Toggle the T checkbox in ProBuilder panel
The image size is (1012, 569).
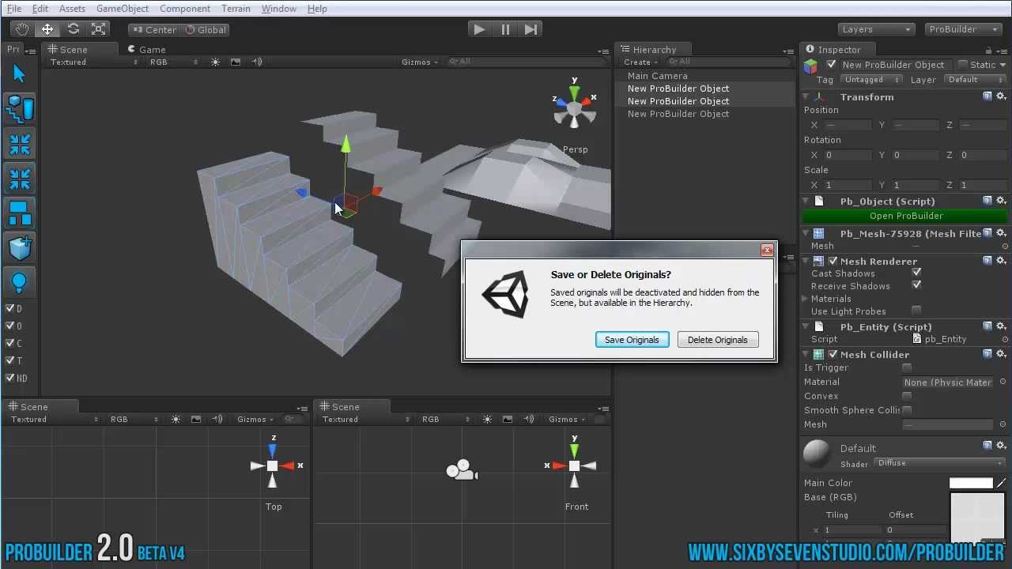[x=9, y=360]
